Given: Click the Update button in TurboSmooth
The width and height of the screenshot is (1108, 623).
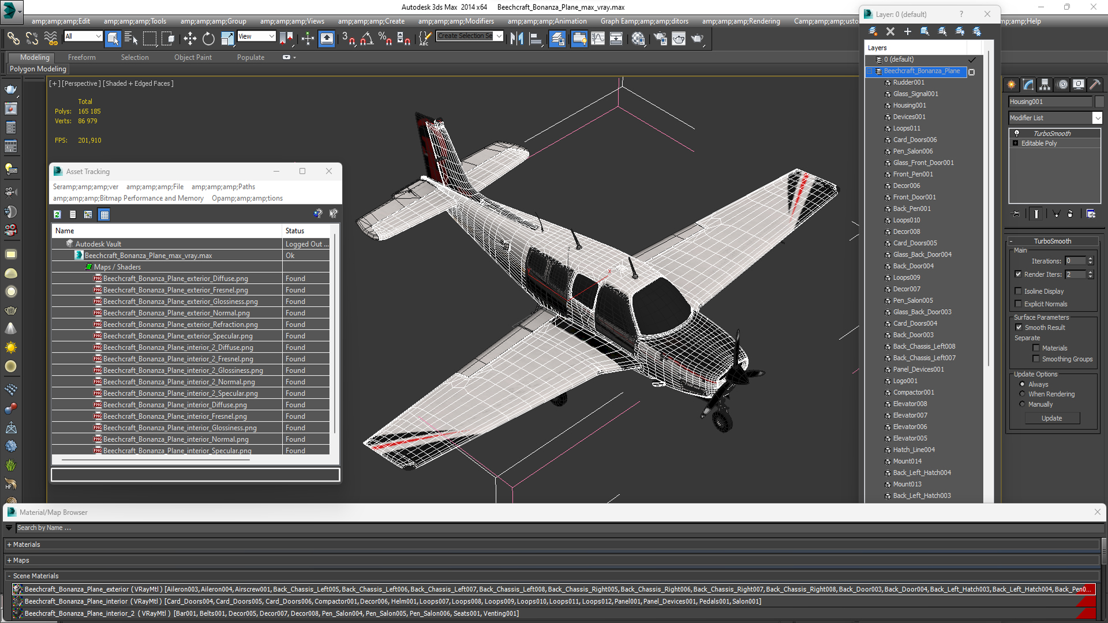Looking at the screenshot, I should pos(1051,418).
